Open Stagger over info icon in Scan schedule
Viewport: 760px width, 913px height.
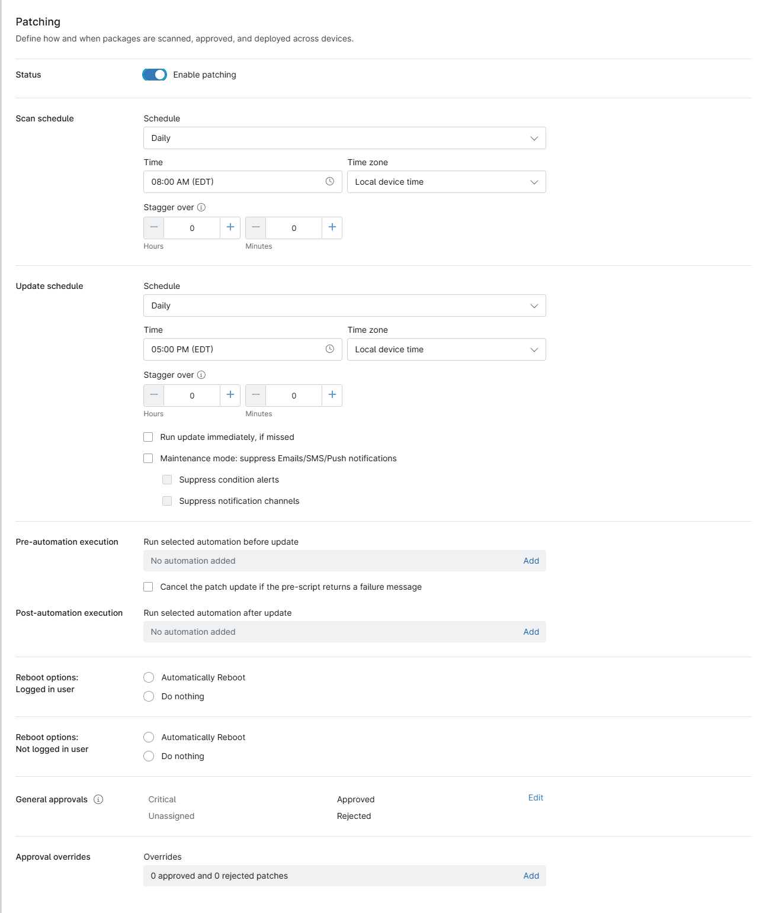coord(201,207)
